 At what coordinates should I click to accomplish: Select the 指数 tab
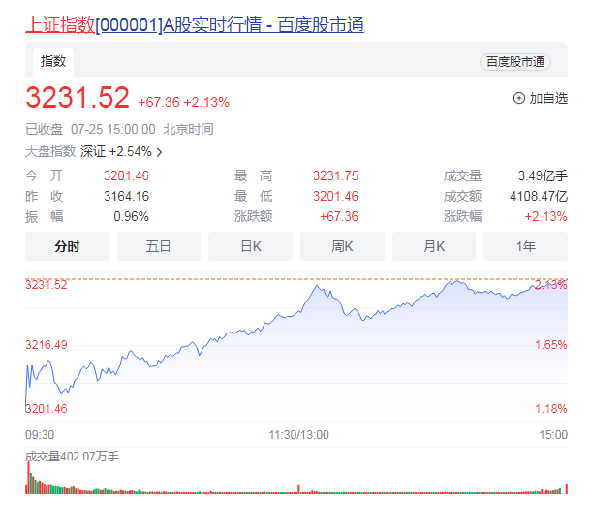point(53,62)
